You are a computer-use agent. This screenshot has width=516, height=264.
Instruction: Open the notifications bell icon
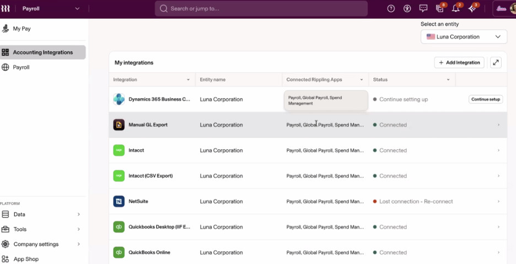pos(456,9)
